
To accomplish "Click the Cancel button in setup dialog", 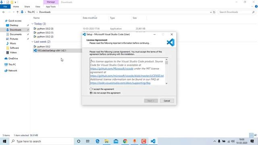I will click(x=167, y=101).
